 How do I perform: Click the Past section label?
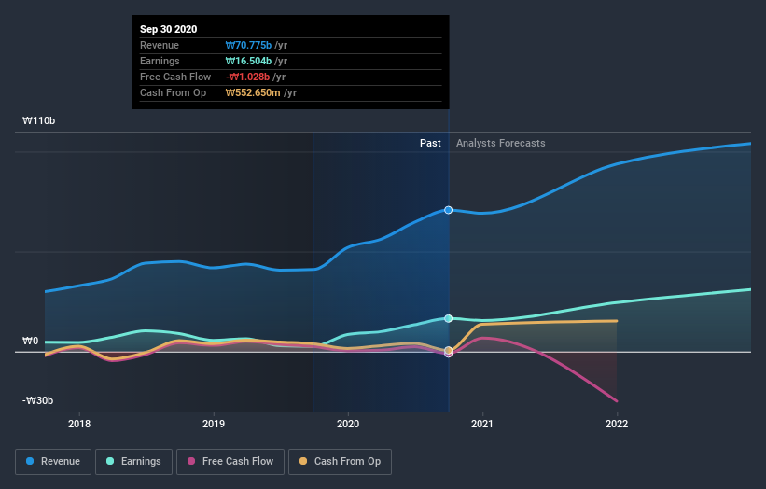pos(430,143)
